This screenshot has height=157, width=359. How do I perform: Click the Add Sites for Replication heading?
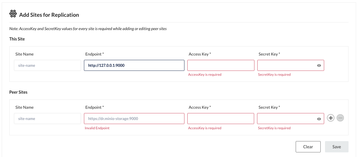49,15
